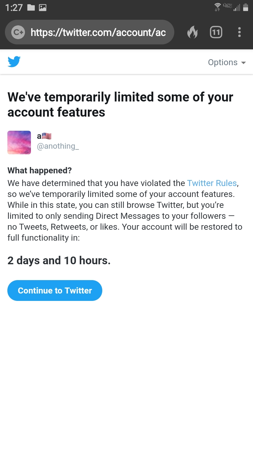Click the 'What happened?' heading

[x=39, y=171]
